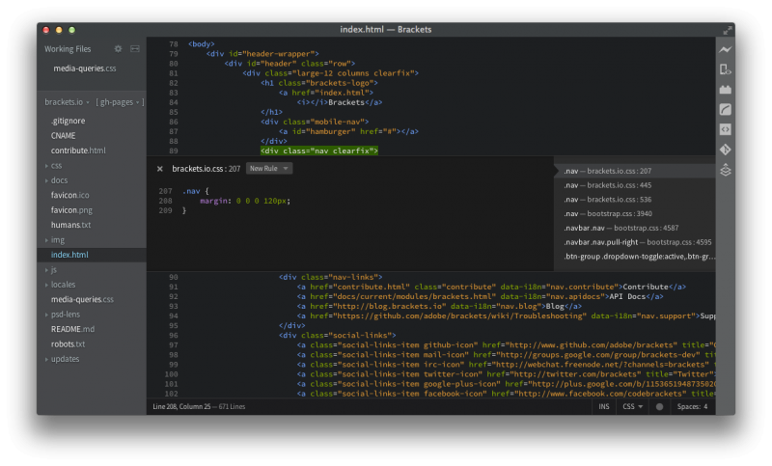Click the split view icon beside Working Files
Screen dimensions: 772x466
click(135, 48)
